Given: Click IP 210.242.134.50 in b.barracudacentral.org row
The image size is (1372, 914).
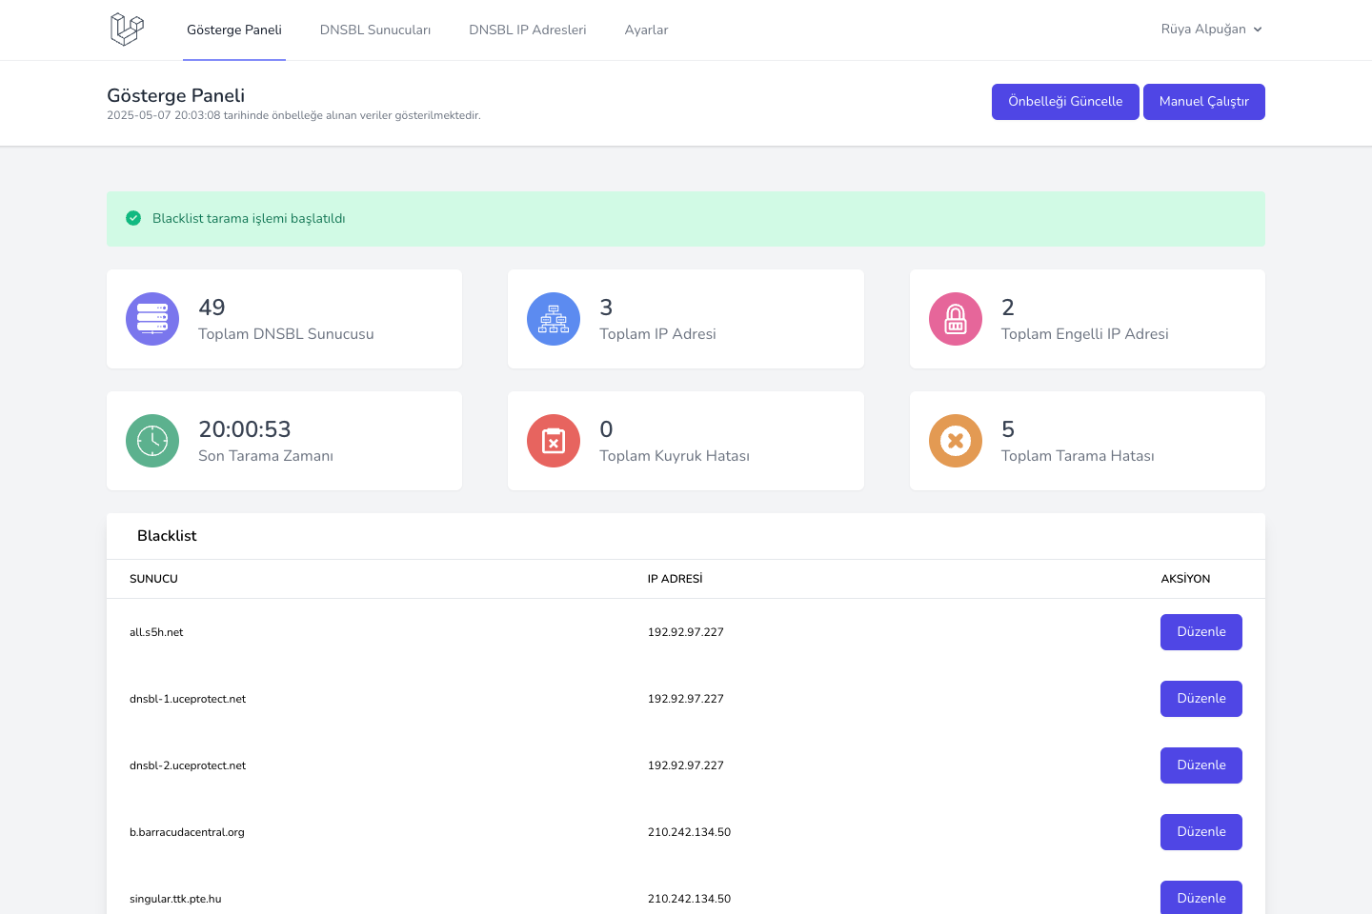Looking at the screenshot, I should click(689, 832).
